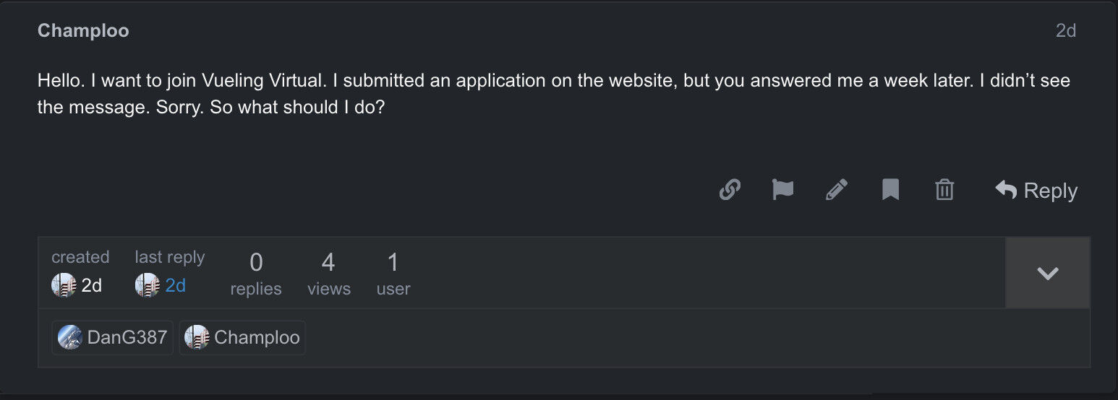This screenshot has width=1118, height=400.
Task: Click the 0 replies count
Action: [256, 273]
